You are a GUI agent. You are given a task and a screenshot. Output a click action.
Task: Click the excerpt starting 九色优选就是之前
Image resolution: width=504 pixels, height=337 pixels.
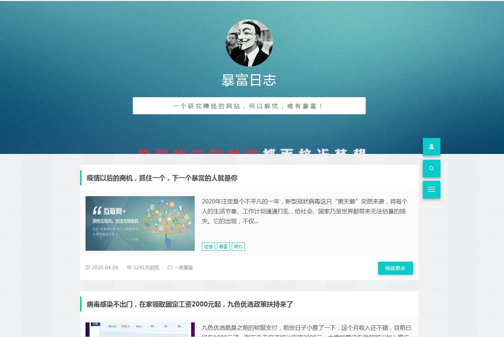(x=306, y=330)
